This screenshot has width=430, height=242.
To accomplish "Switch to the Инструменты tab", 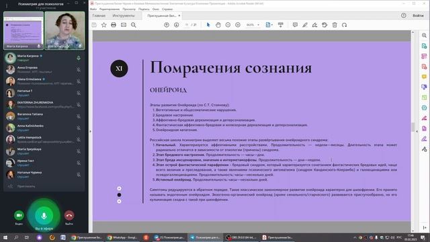I will [x=124, y=15].
